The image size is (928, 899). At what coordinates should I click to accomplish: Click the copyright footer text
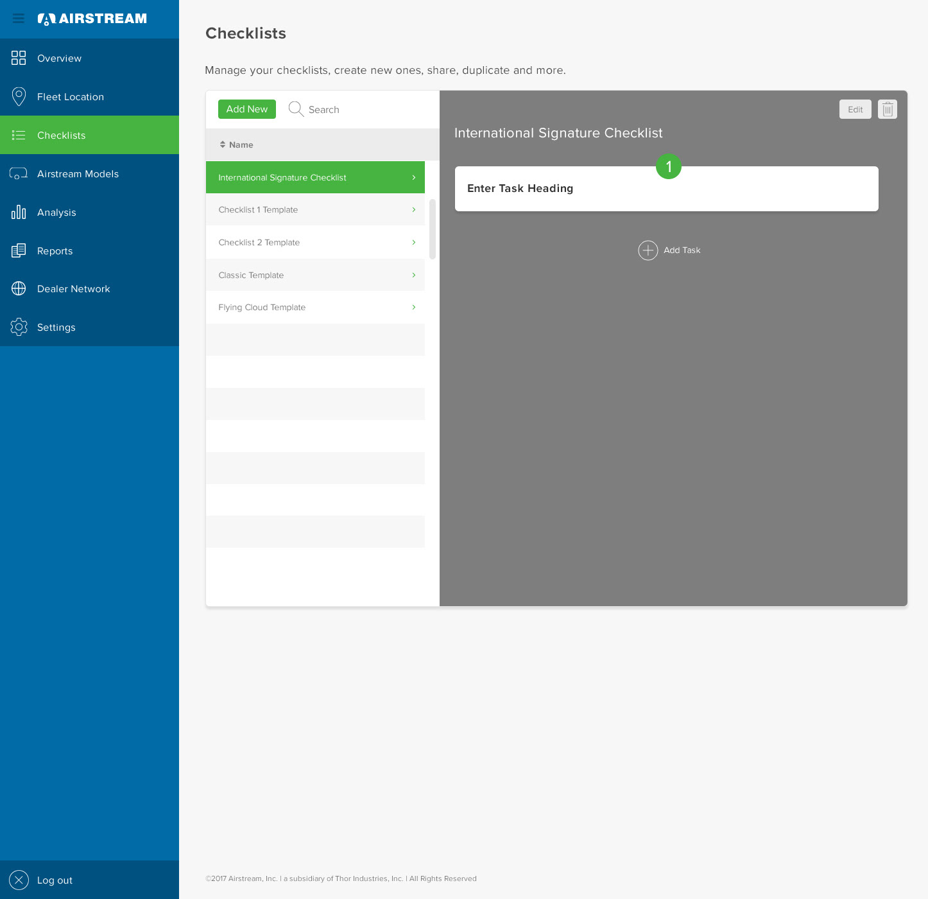tap(341, 878)
